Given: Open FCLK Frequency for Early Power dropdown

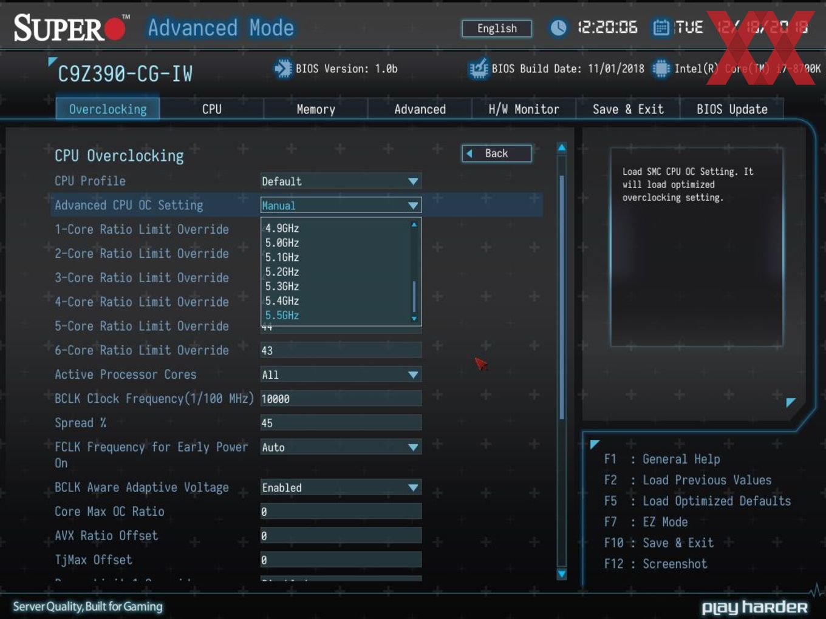Looking at the screenshot, I should click(341, 447).
